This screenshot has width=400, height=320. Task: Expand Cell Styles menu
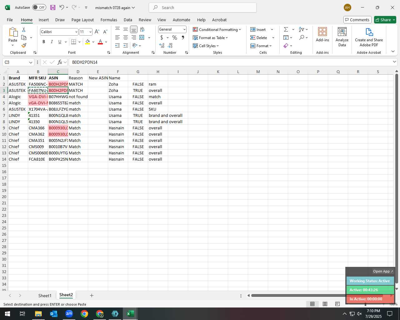(206, 46)
